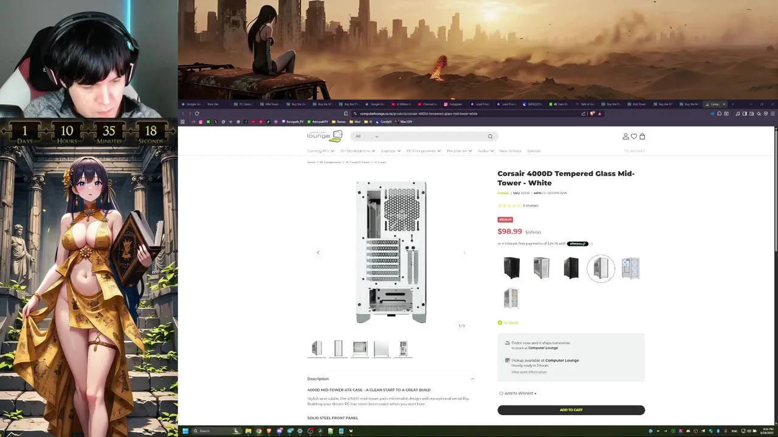Switch to the Path of Exile browser tab
The image size is (778, 437).
click(585, 104)
